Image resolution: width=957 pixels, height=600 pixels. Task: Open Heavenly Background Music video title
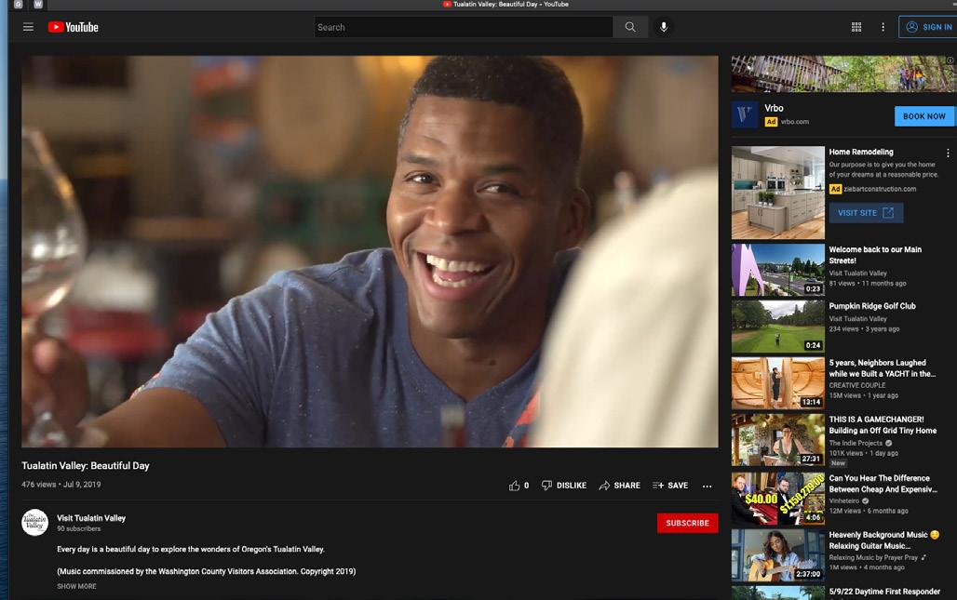(x=883, y=540)
